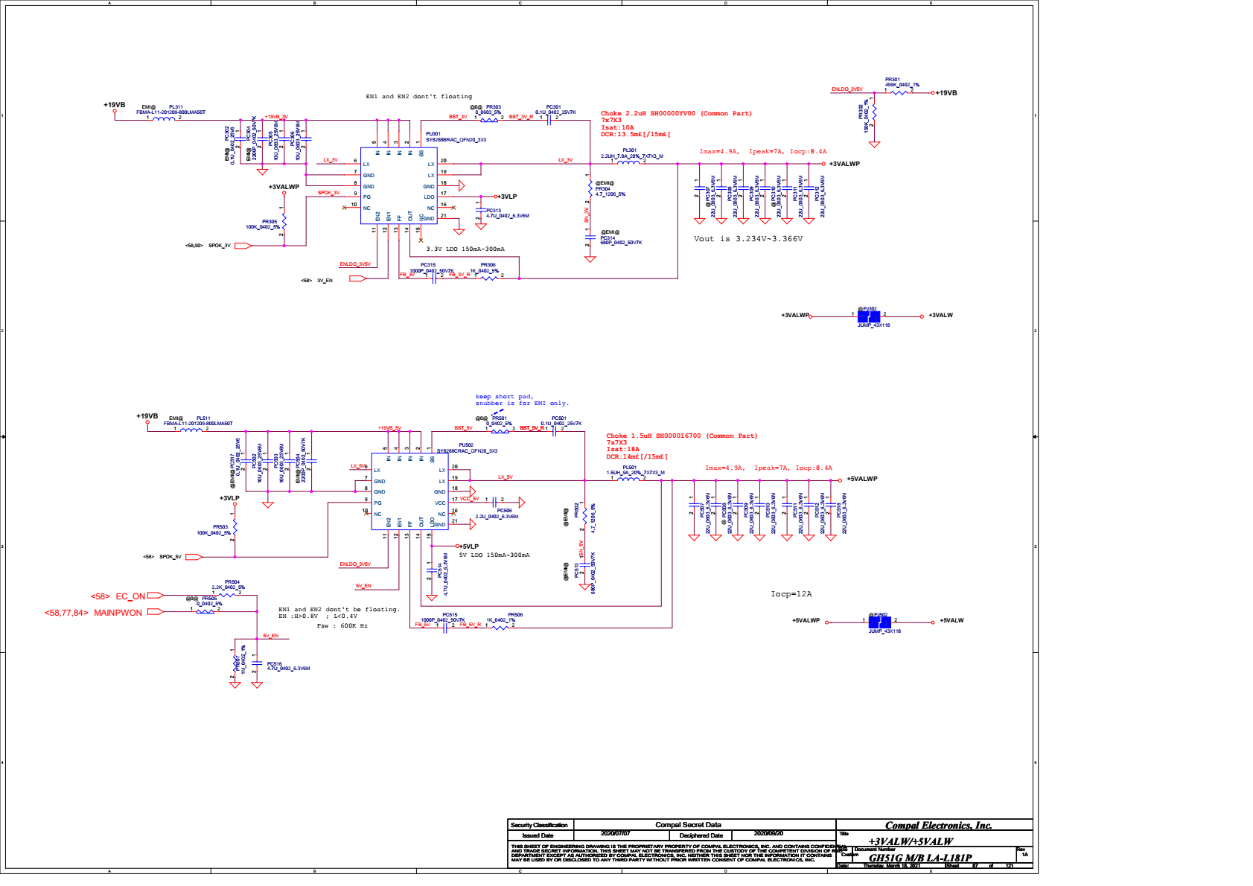Screen dimensions: 1253x886
Task: Select the deciphered date '2020/09/20'
Action: tap(768, 834)
